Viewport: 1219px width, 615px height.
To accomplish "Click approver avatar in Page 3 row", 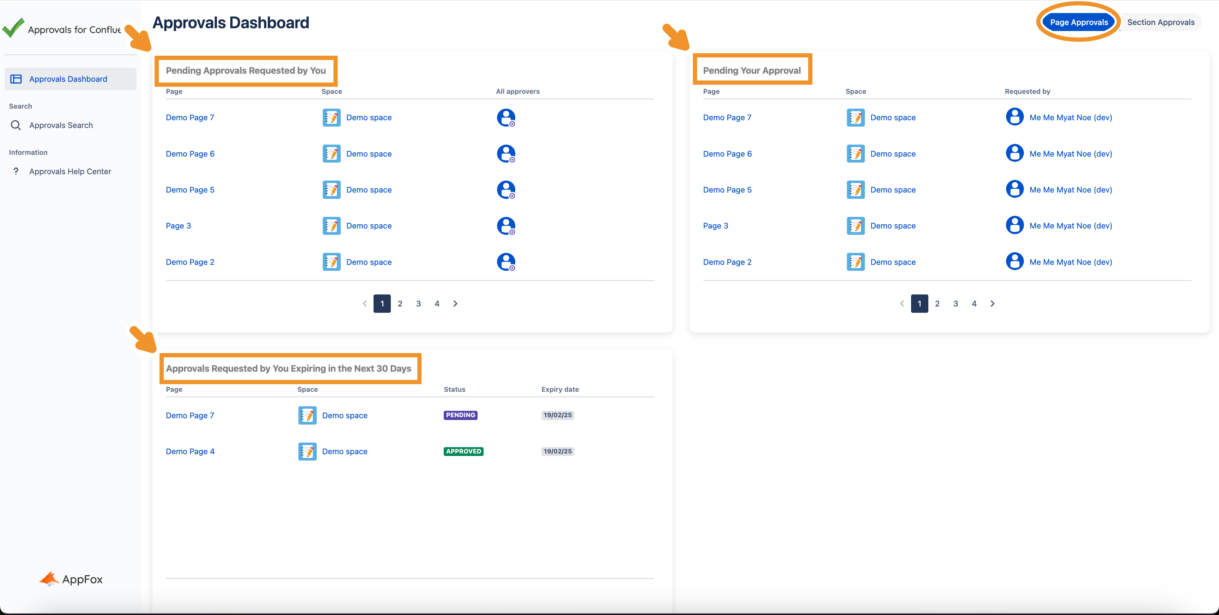I will tap(506, 226).
